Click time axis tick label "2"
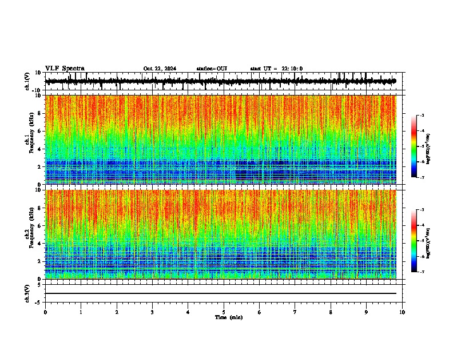Image resolution: width=453 pixels, height=350 pixels. 117,312
